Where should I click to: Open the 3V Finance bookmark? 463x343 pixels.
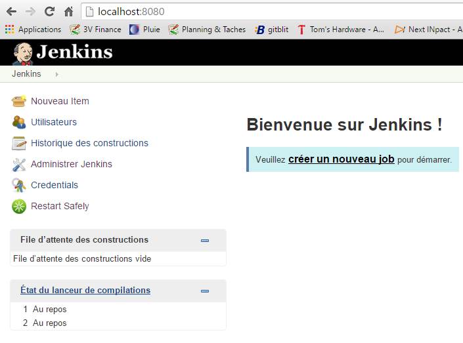point(96,30)
